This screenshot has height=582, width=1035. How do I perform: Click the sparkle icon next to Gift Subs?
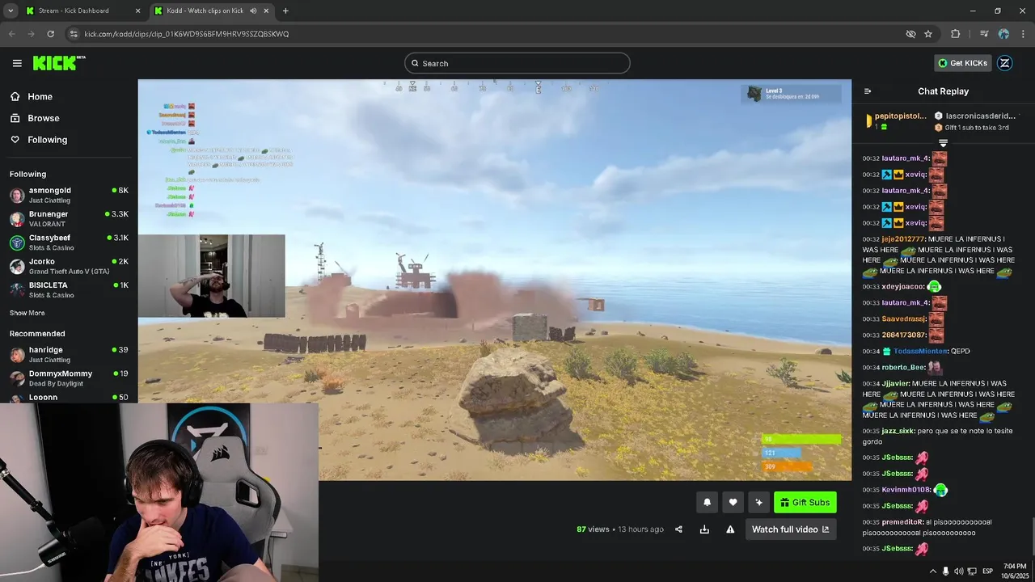(x=758, y=502)
